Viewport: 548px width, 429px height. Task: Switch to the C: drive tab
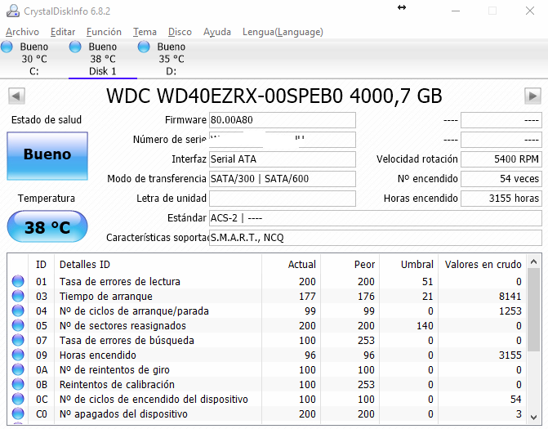click(34, 59)
